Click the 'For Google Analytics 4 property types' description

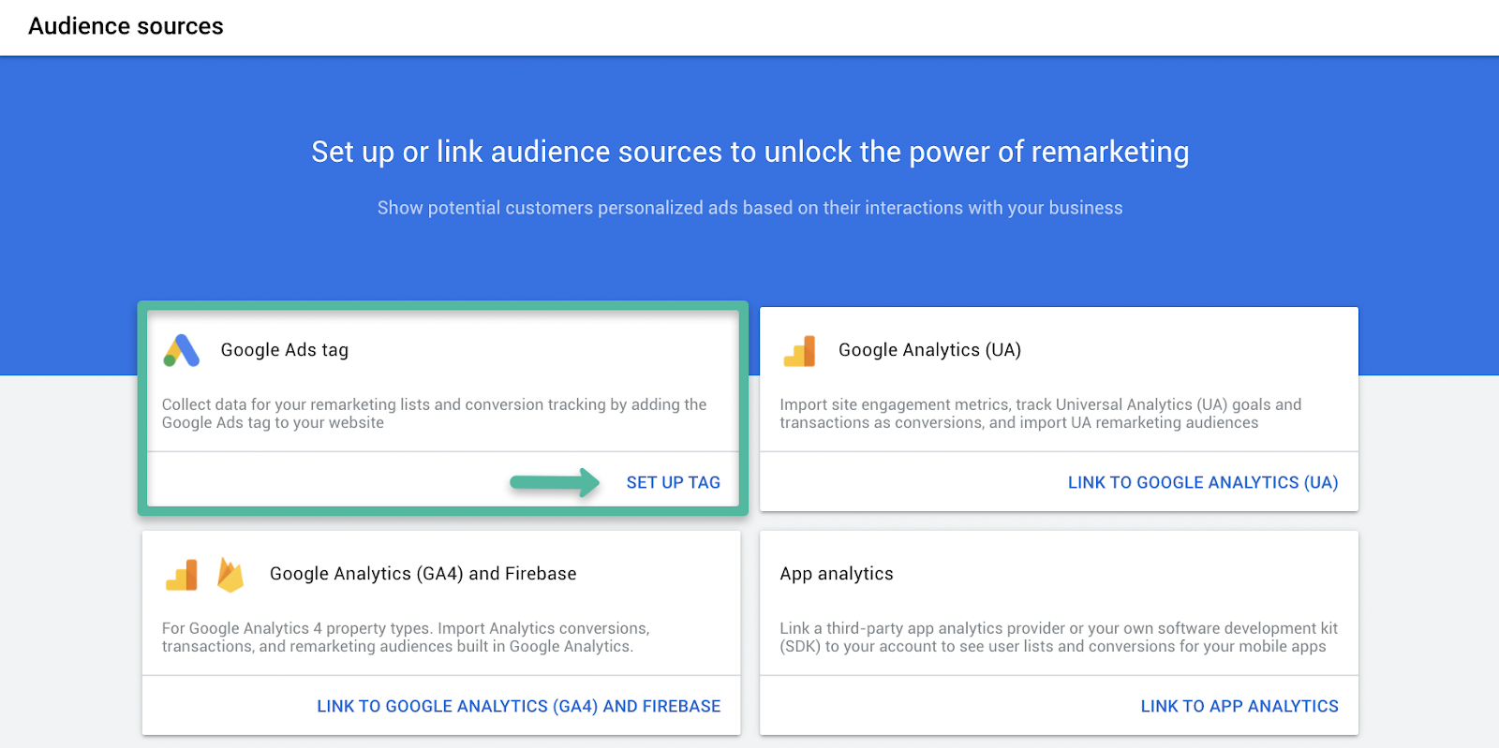click(406, 637)
